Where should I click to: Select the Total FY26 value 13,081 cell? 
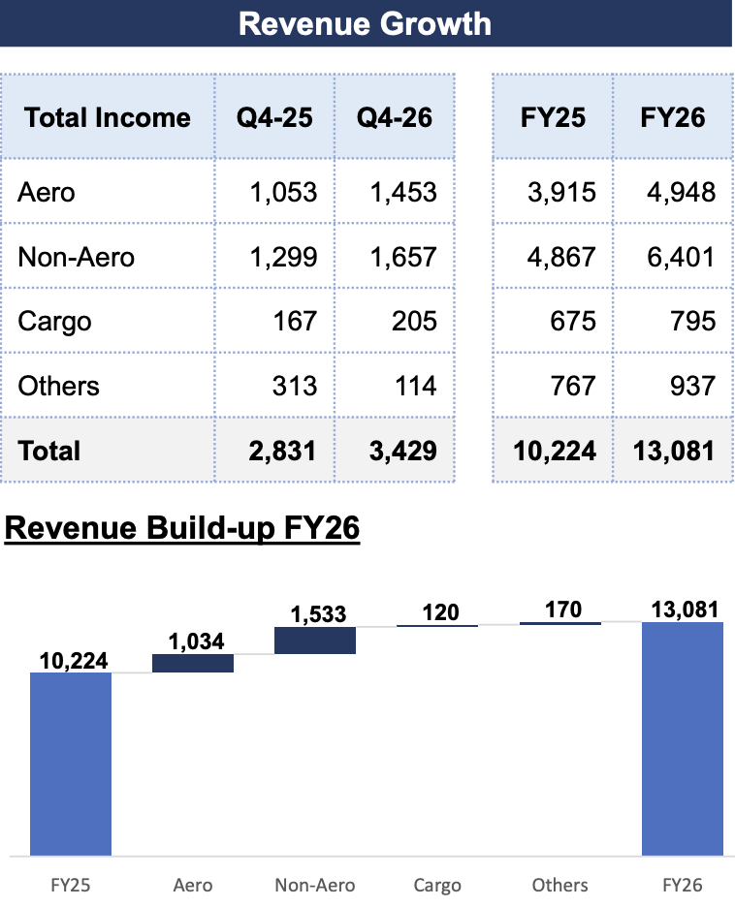click(674, 451)
